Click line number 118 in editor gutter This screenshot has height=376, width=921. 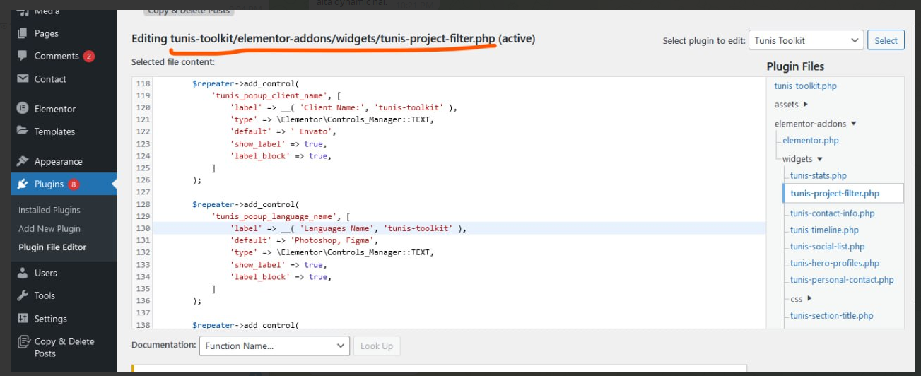(142, 83)
